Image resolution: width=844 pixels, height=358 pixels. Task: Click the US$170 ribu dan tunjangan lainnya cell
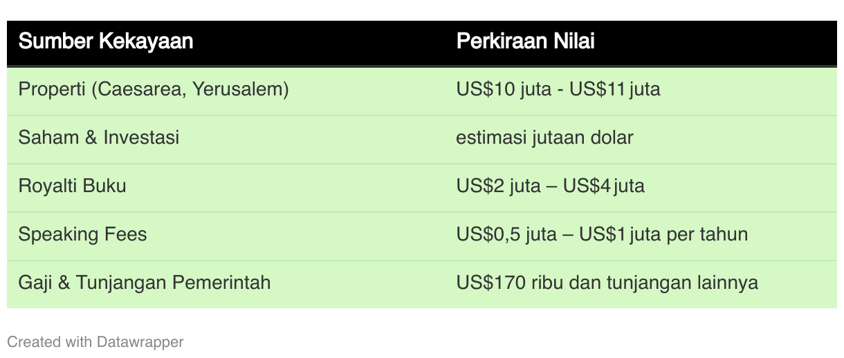607,283
